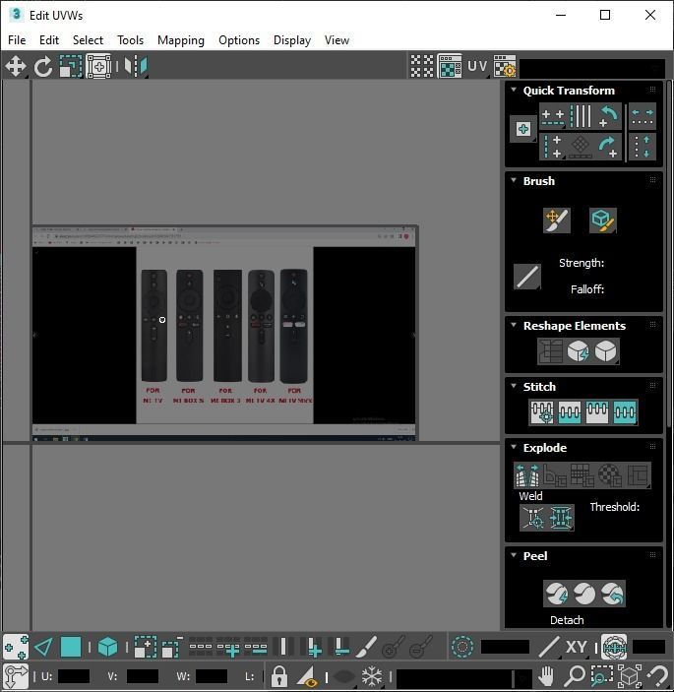This screenshot has width=674, height=692.
Task: Click the UV coordinate display button
Action: (x=477, y=66)
